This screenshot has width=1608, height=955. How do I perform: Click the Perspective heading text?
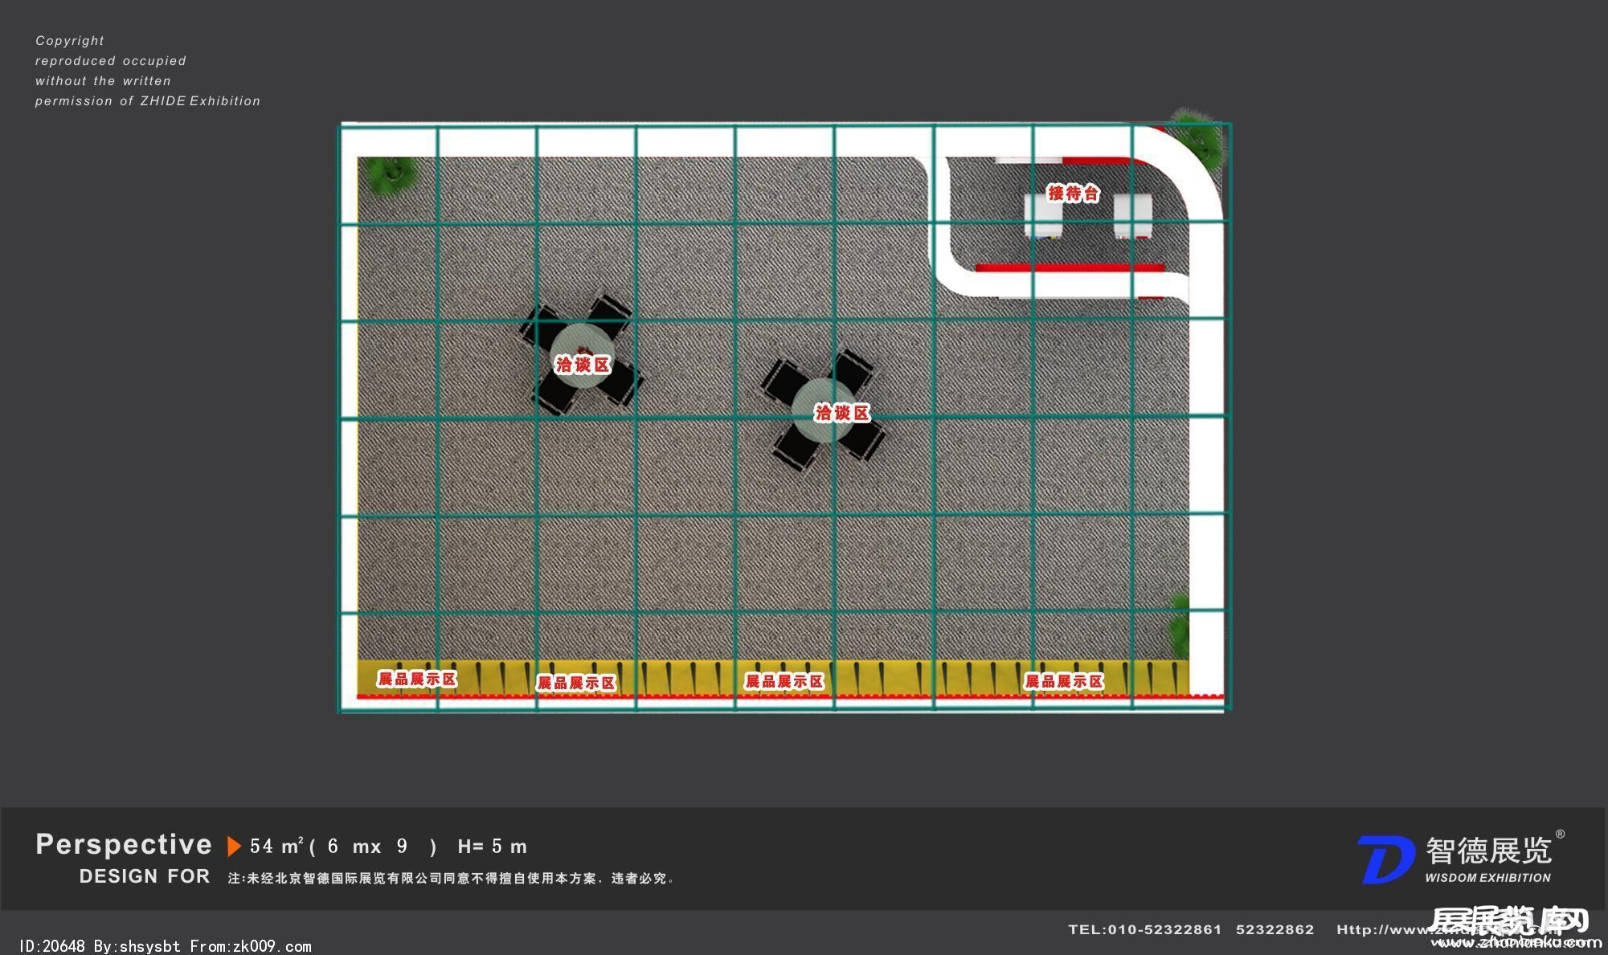click(x=124, y=844)
